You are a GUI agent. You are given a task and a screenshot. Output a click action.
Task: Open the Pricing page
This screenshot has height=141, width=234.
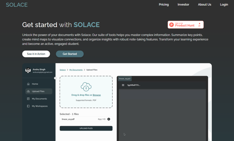[164, 5]
